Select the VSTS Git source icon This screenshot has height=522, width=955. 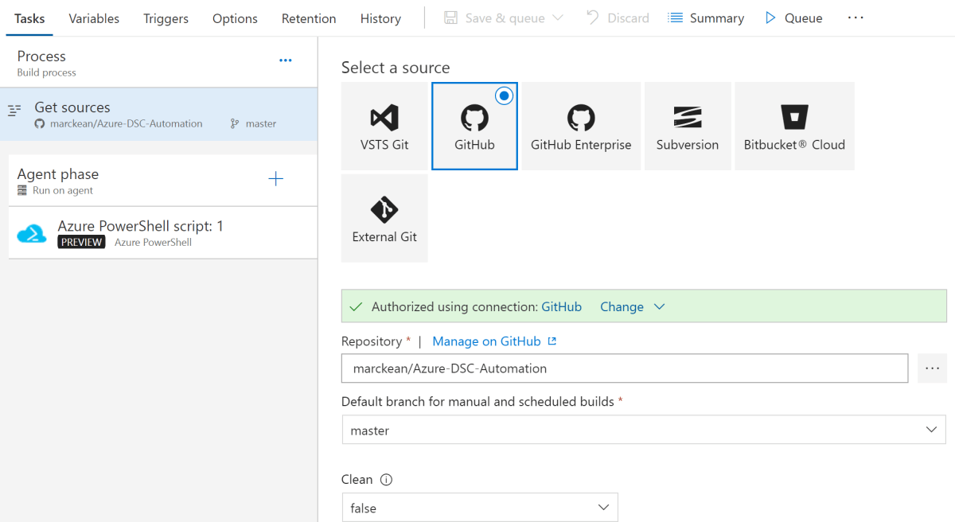point(384,119)
